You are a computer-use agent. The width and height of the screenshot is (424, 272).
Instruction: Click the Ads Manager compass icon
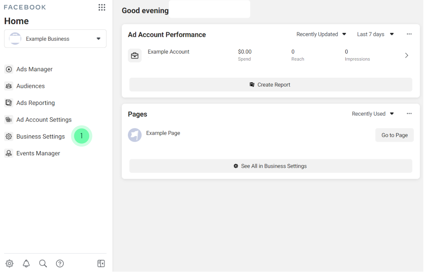(9, 69)
